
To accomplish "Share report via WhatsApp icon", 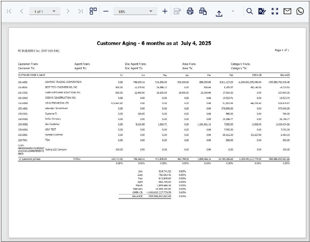I will (300, 11).
